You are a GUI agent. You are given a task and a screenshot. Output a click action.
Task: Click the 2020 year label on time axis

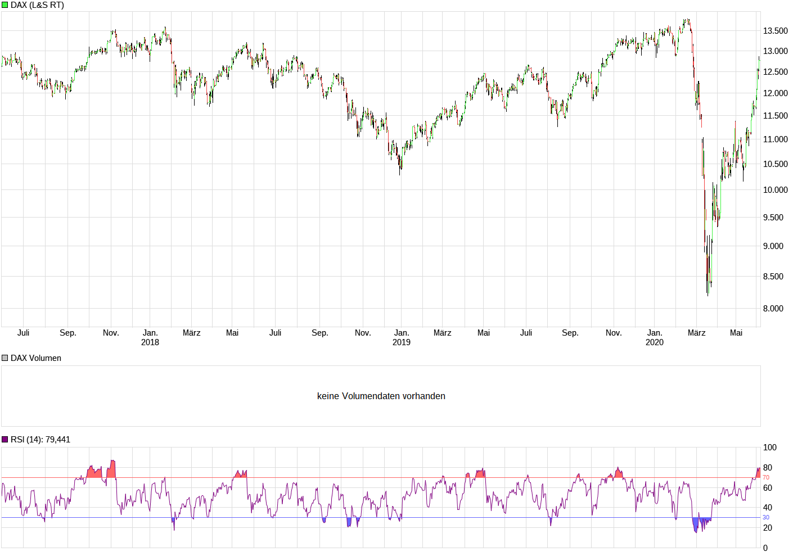click(x=655, y=342)
